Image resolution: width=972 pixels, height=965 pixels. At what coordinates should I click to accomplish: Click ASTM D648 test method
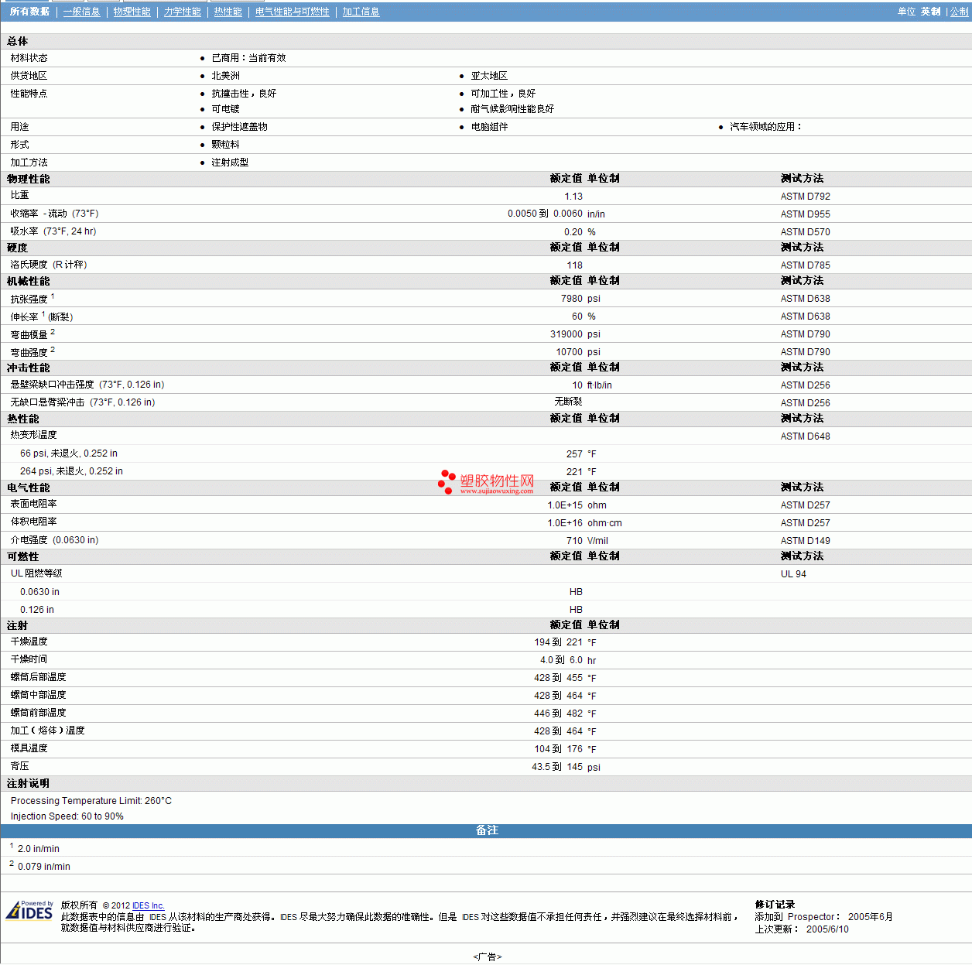point(805,436)
